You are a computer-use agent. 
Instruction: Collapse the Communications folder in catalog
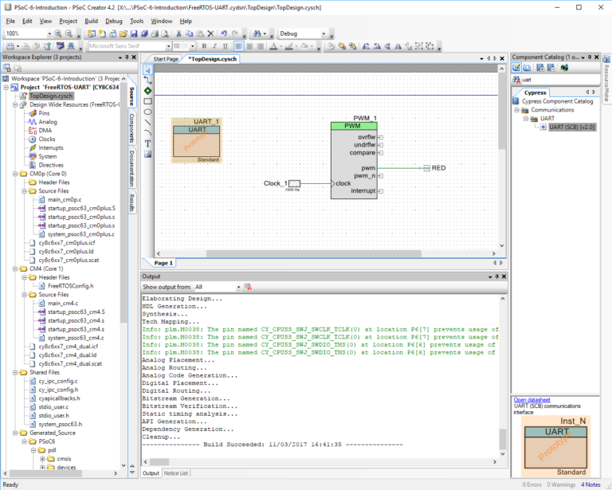517,110
